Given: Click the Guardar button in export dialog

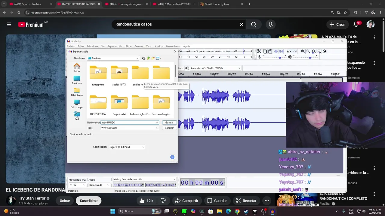Looking at the screenshot, I should pyautogui.click(x=169, y=122).
